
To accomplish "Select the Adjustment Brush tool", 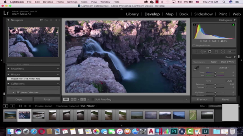I will [x=231, y=52].
